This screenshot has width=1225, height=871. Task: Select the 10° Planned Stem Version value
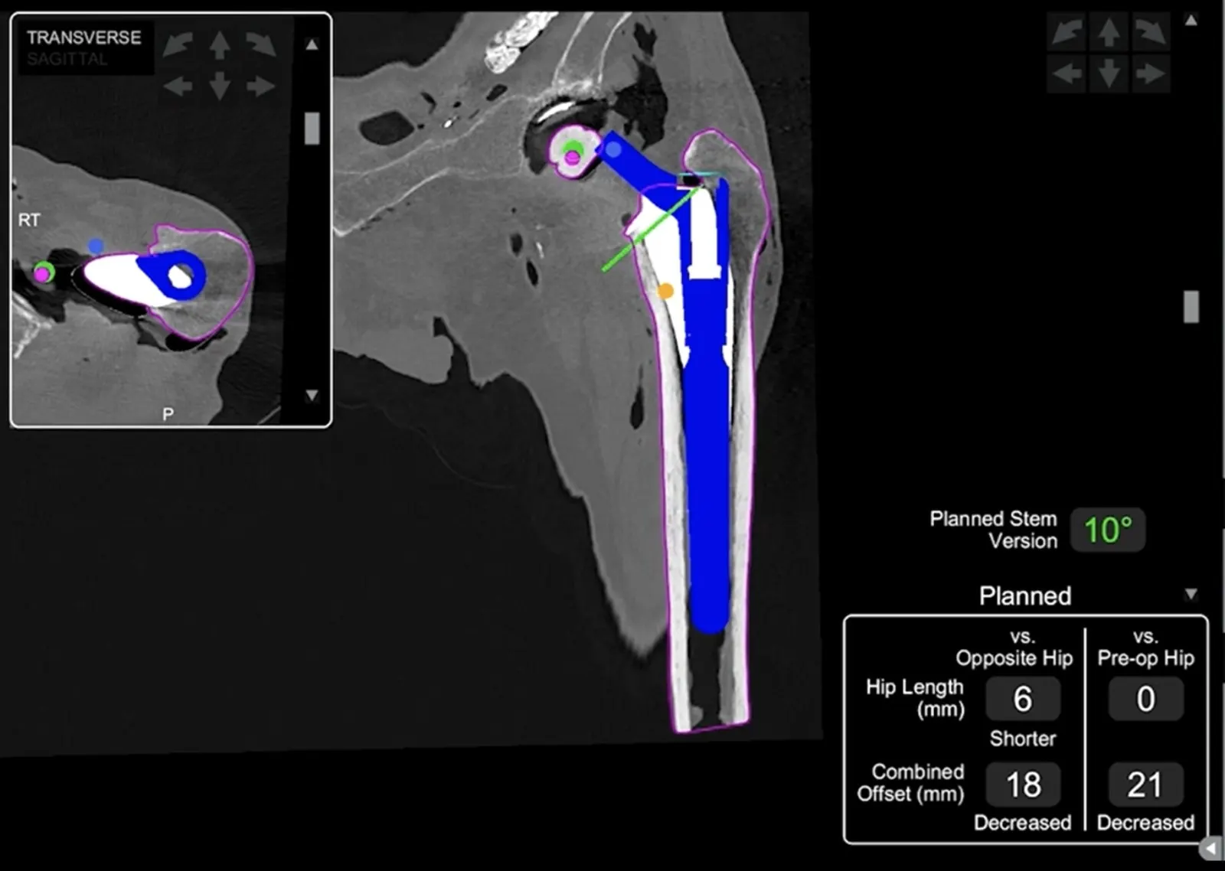pyautogui.click(x=1108, y=530)
